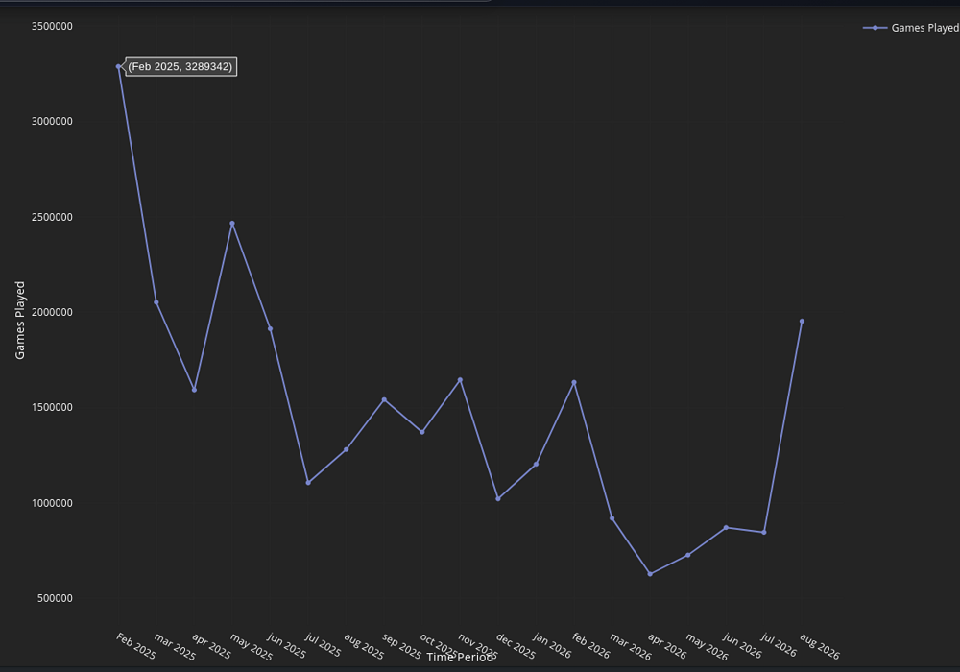
Task: Pick the jan 2026 data point marker
Action: pyautogui.click(x=536, y=465)
